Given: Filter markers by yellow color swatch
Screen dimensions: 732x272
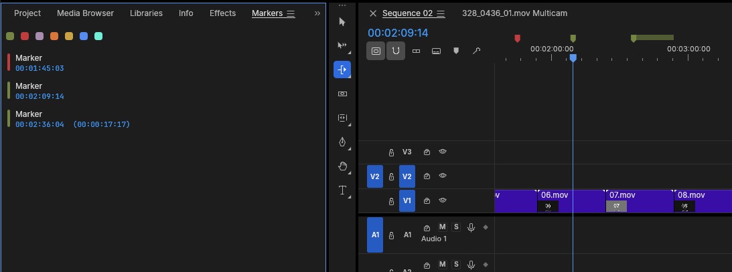Looking at the screenshot, I should (x=69, y=36).
